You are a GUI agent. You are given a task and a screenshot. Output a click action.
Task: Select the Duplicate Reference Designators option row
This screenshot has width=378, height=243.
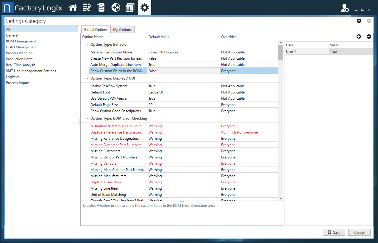tap(116, 132)
